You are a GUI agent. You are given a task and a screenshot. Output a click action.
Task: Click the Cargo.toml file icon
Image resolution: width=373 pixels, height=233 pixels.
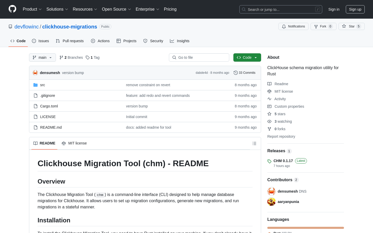point(35,106)
